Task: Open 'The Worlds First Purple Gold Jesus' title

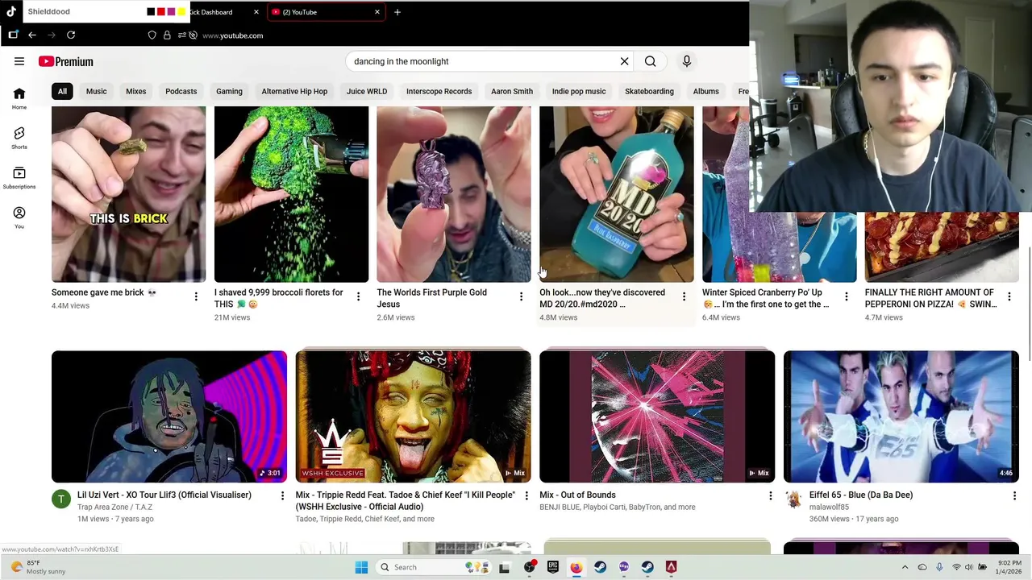Action: [x=431, y=298]
